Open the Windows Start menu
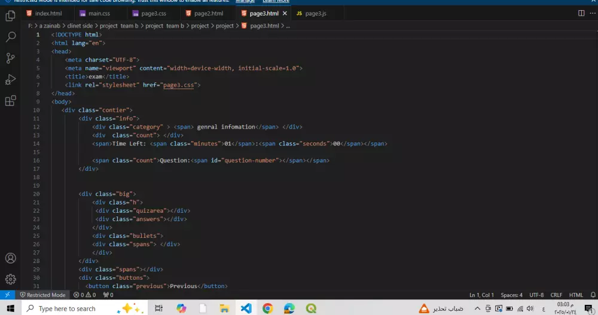 coord(10,308)
